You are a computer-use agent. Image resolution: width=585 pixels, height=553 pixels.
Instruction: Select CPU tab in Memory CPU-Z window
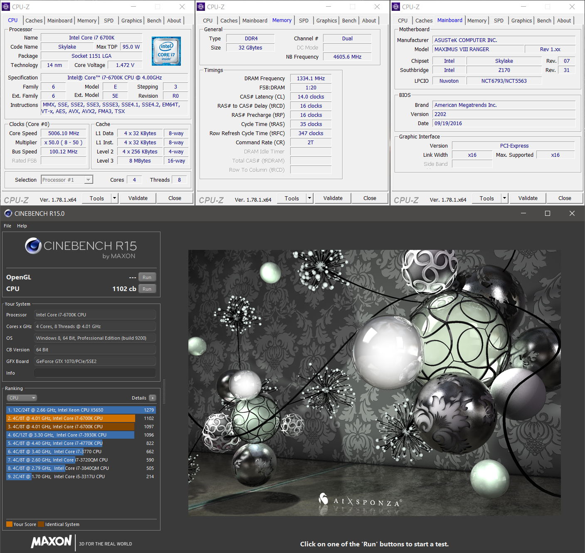pyautogui.click(x=208, y=20)
